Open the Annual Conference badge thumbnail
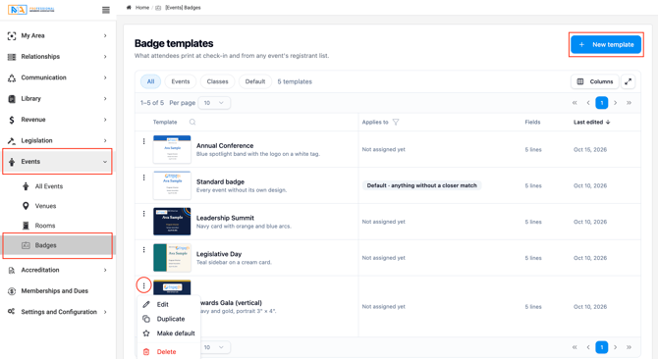658x359 pixels. point(172,149)
